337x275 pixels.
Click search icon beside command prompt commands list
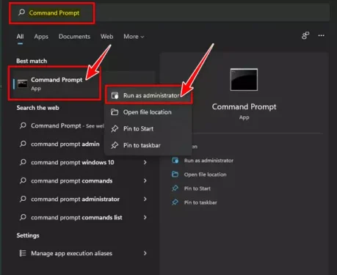(x=23, y=217)
